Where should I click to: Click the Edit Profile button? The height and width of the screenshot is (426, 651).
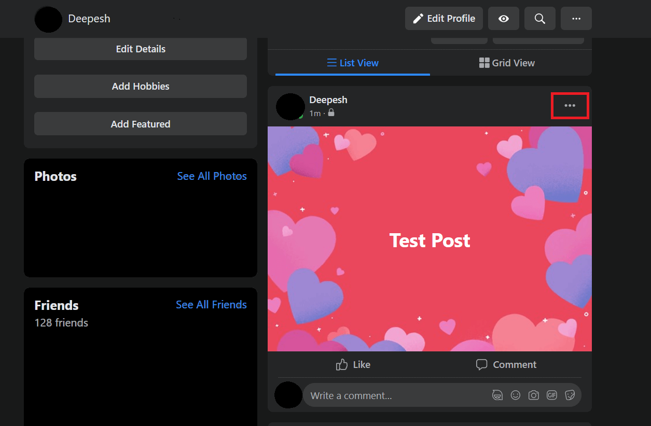(x=444, y=19)
